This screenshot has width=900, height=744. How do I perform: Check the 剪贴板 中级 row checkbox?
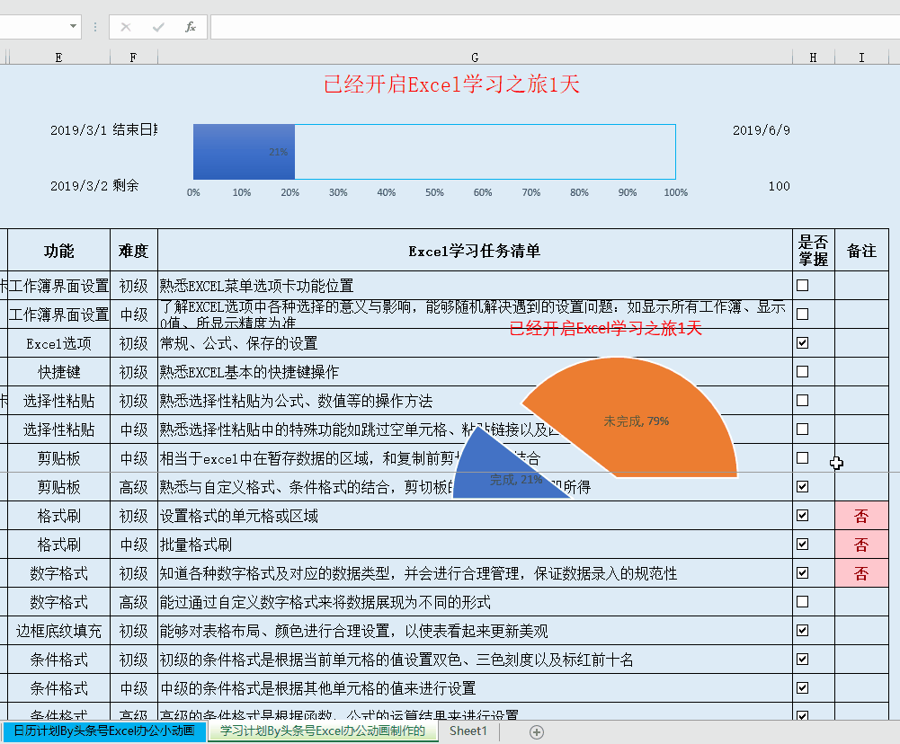coord(802,457)
